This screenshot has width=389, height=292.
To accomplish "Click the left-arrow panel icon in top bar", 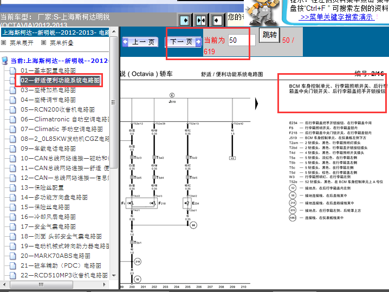I will pyautogui.click(x=217, y=21).
